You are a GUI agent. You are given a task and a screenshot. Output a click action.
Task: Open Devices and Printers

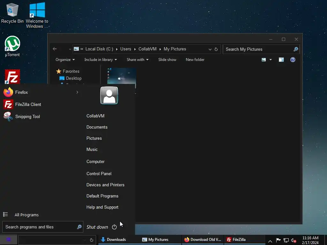click(105, 185)
